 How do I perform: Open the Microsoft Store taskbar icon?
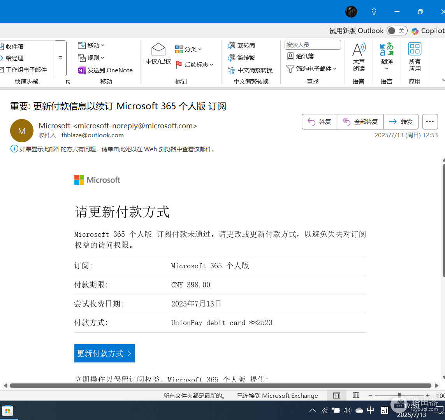pos(8,411)
